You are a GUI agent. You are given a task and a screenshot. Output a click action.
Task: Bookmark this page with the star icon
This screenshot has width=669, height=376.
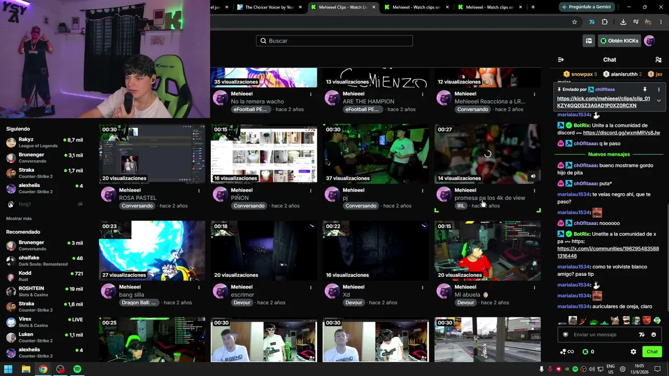click(574, 22)
